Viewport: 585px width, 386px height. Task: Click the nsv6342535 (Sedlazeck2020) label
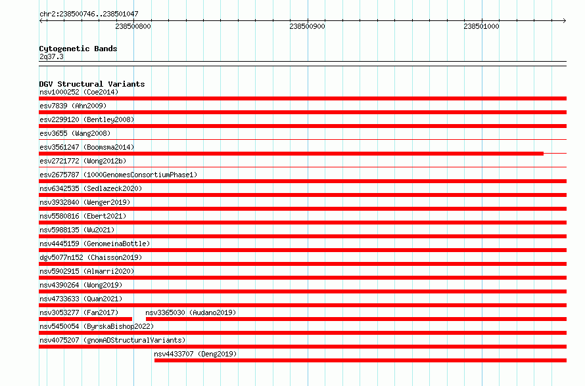coord(91,188)
